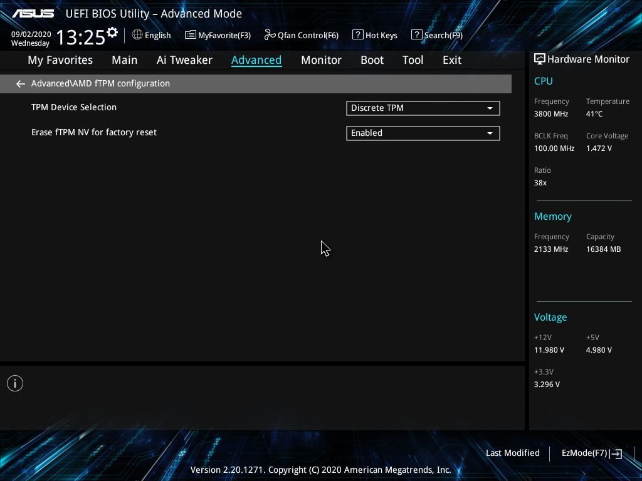The height and width of the screenshot is (481, 642).
Task: Open Qfan Control(F6)
Action: [302, 35]
